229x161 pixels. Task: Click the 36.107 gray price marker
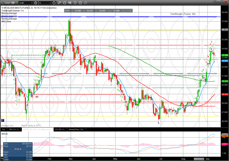click(225, 29)
